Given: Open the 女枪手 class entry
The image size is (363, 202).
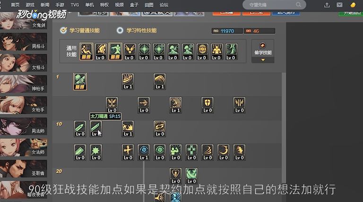Looking at the screenshot, I should coord(23,105).
